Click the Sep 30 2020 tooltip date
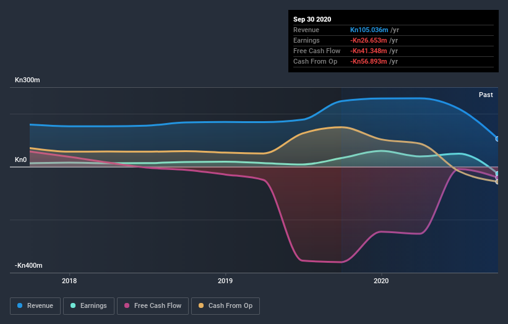 tap(312, 19)
